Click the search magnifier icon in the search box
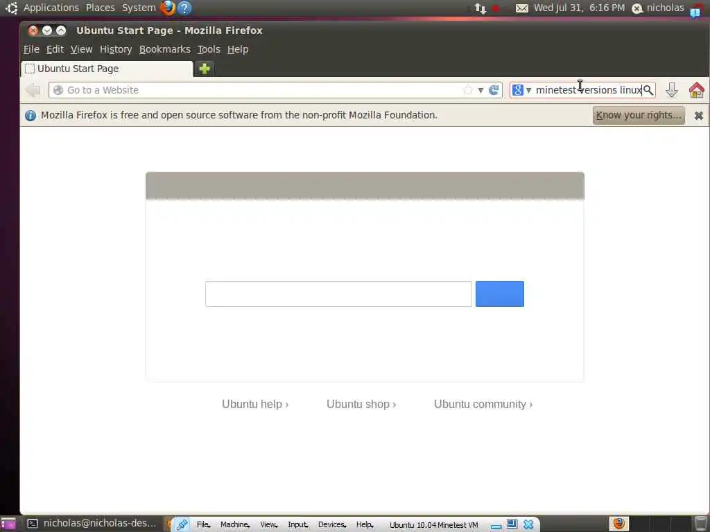 (648, 90)
